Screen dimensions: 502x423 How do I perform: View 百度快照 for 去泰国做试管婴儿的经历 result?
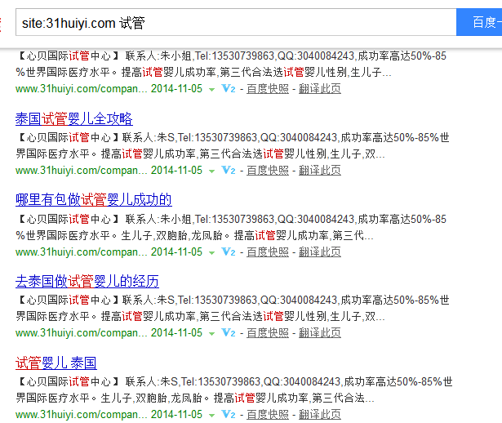pyautogui.click(x=268, y=332)
